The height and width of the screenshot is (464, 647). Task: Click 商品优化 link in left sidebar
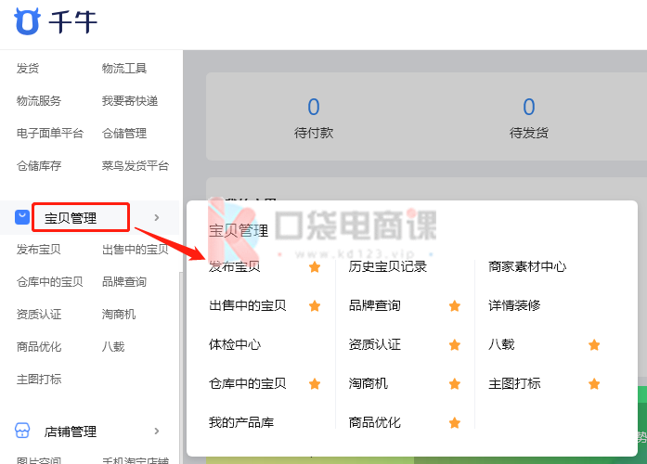39,347
